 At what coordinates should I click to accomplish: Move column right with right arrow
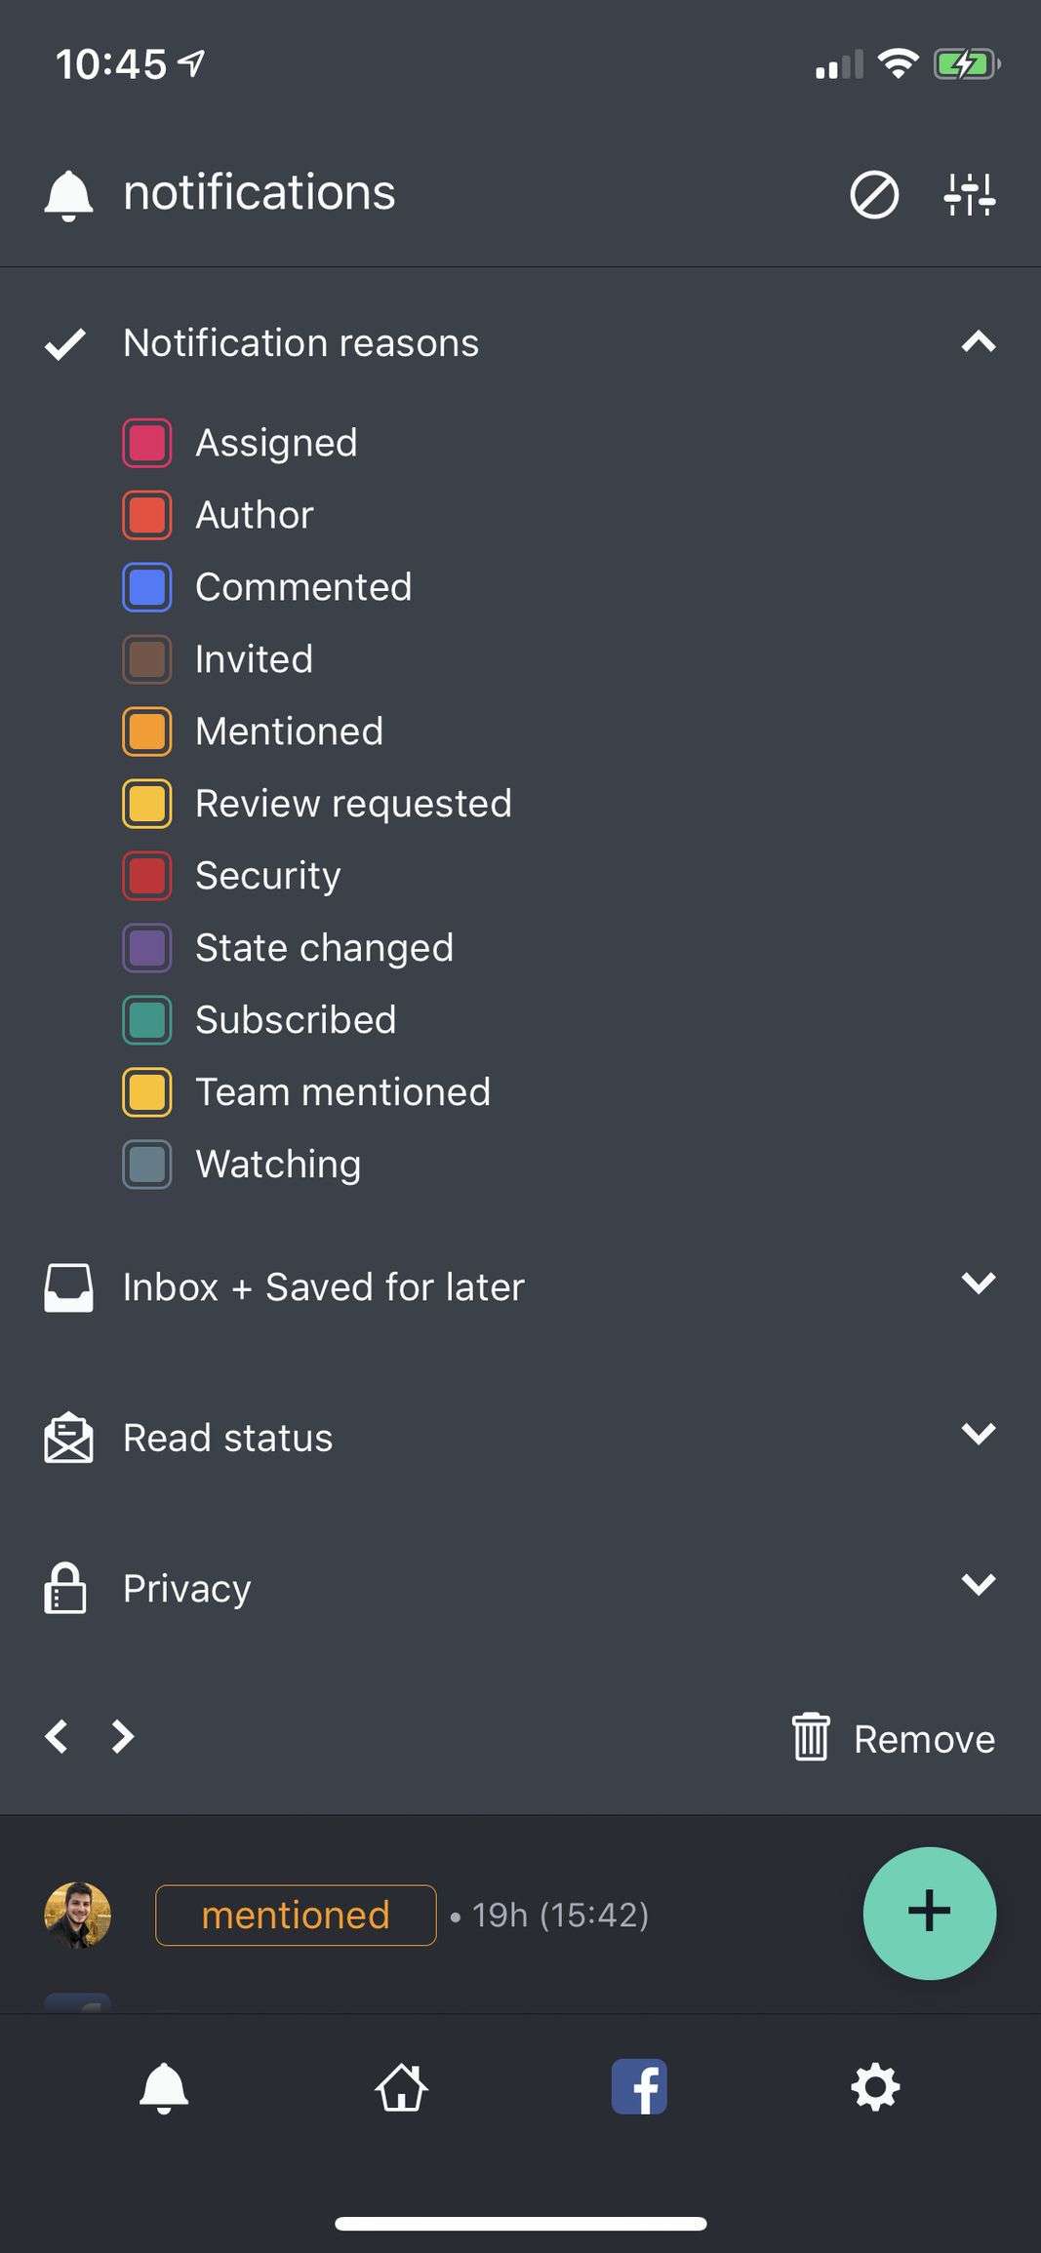(x=122, y=1736)
